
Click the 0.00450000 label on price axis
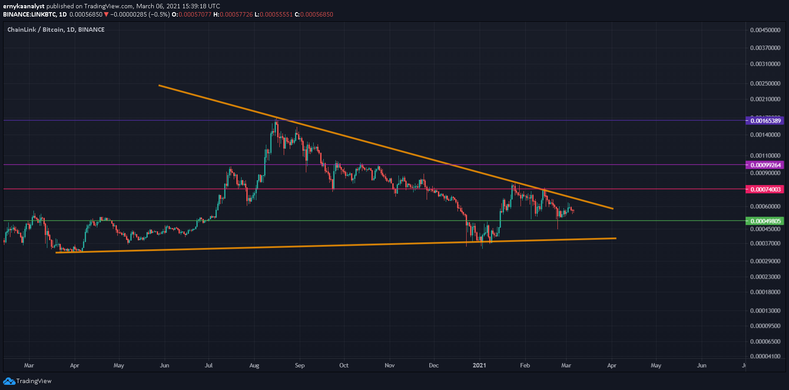(x=765, y=30)
